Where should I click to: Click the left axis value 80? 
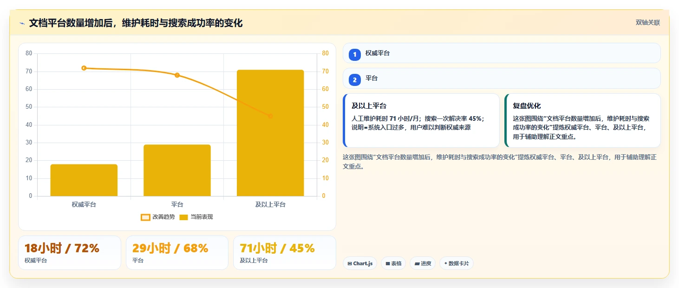(x=29, y=53)
